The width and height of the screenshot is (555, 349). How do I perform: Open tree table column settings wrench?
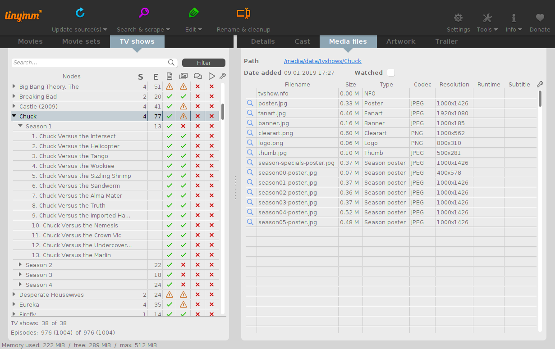click(223, 76)
